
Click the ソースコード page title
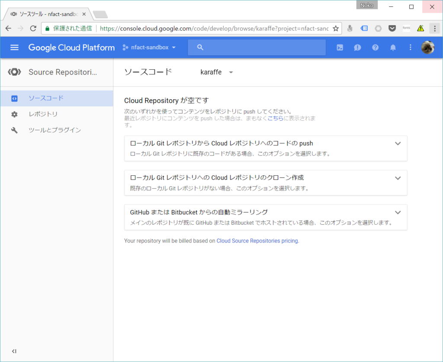click(148, 72)
